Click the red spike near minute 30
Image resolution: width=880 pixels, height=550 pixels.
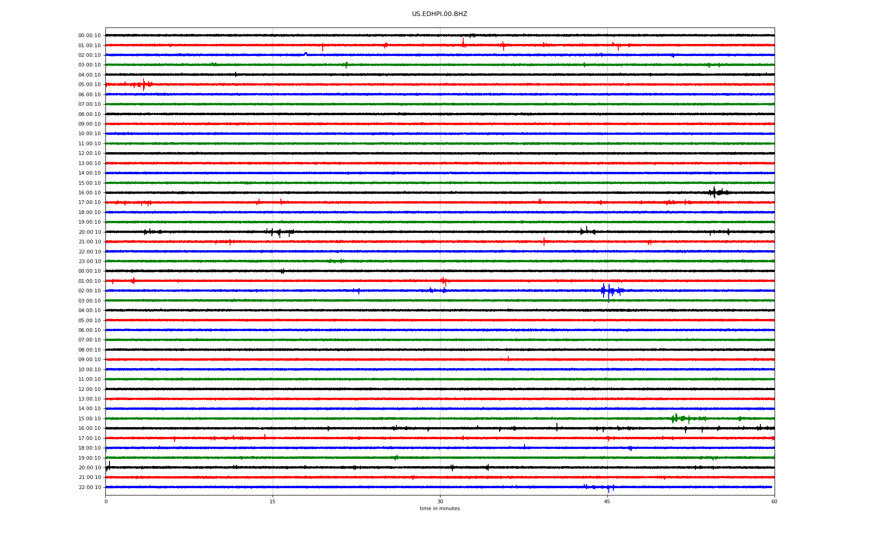[x=444, y=281]
